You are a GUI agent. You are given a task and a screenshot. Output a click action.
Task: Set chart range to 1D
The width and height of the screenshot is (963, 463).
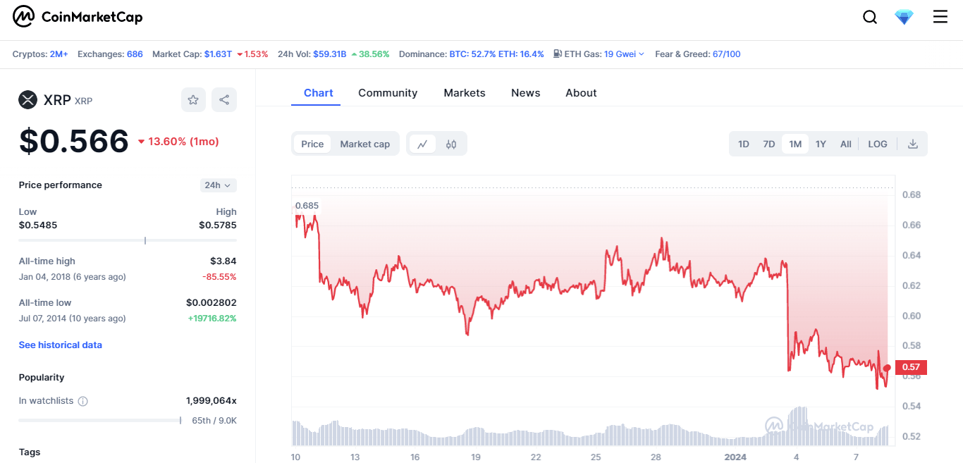click(x=744, y=144)
